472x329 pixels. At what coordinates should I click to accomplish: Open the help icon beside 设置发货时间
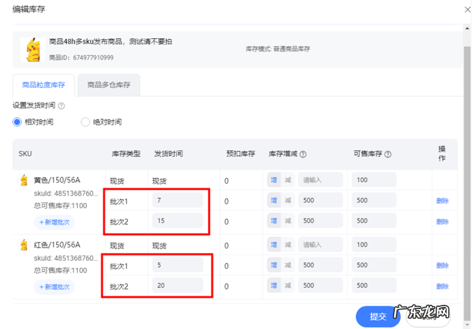coord(61,106)
